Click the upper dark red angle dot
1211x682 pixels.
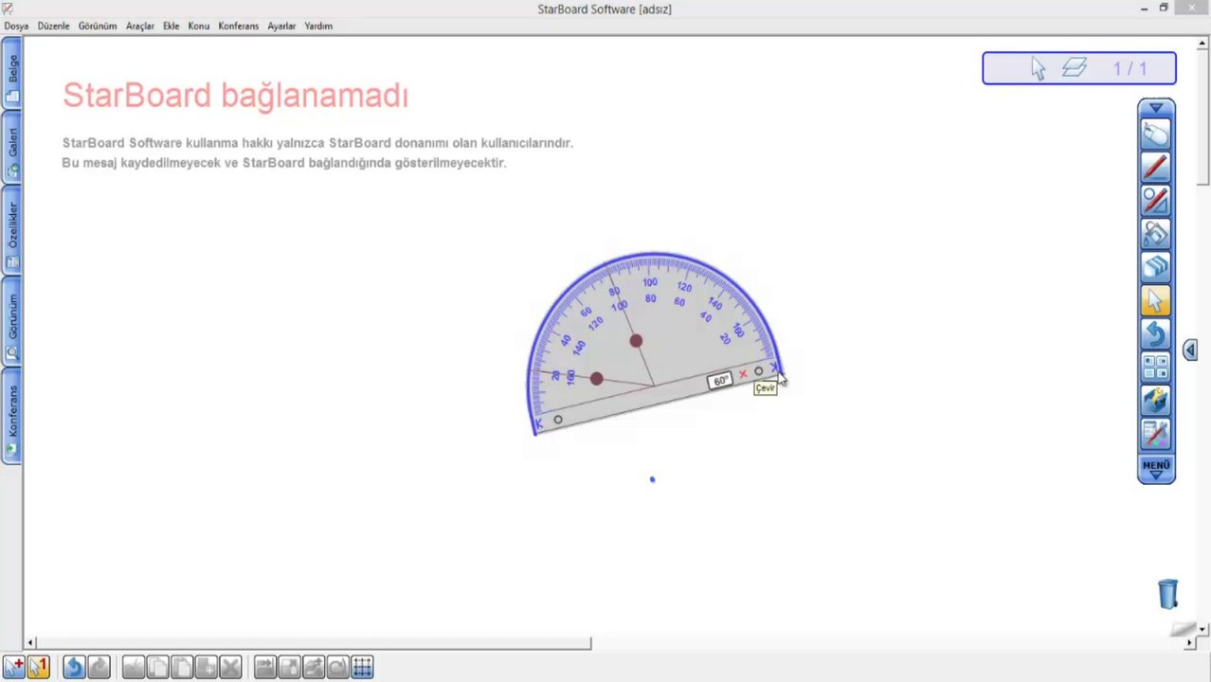pyautogui.click(x=636, y=341)
